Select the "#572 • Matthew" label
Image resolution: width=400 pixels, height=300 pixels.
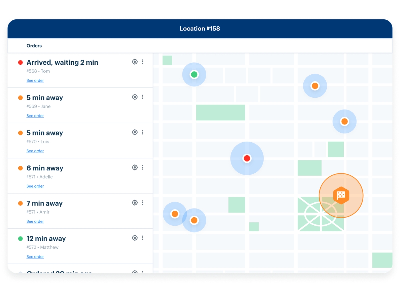[x=42, y=247]
